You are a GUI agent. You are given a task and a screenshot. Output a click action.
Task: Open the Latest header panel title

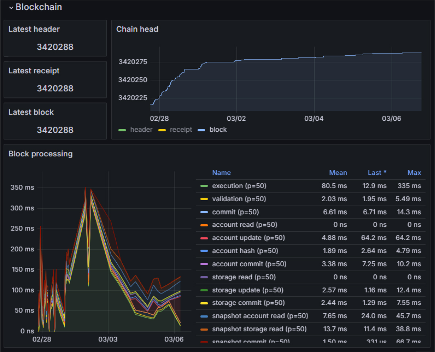[x=34, y=29]
